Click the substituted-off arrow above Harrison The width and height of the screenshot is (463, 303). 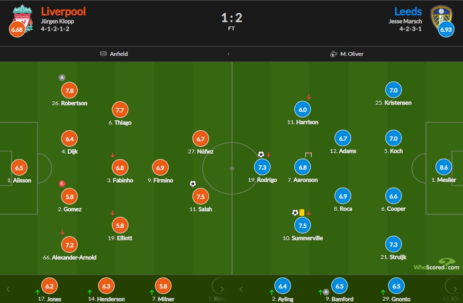pos(309,97)
